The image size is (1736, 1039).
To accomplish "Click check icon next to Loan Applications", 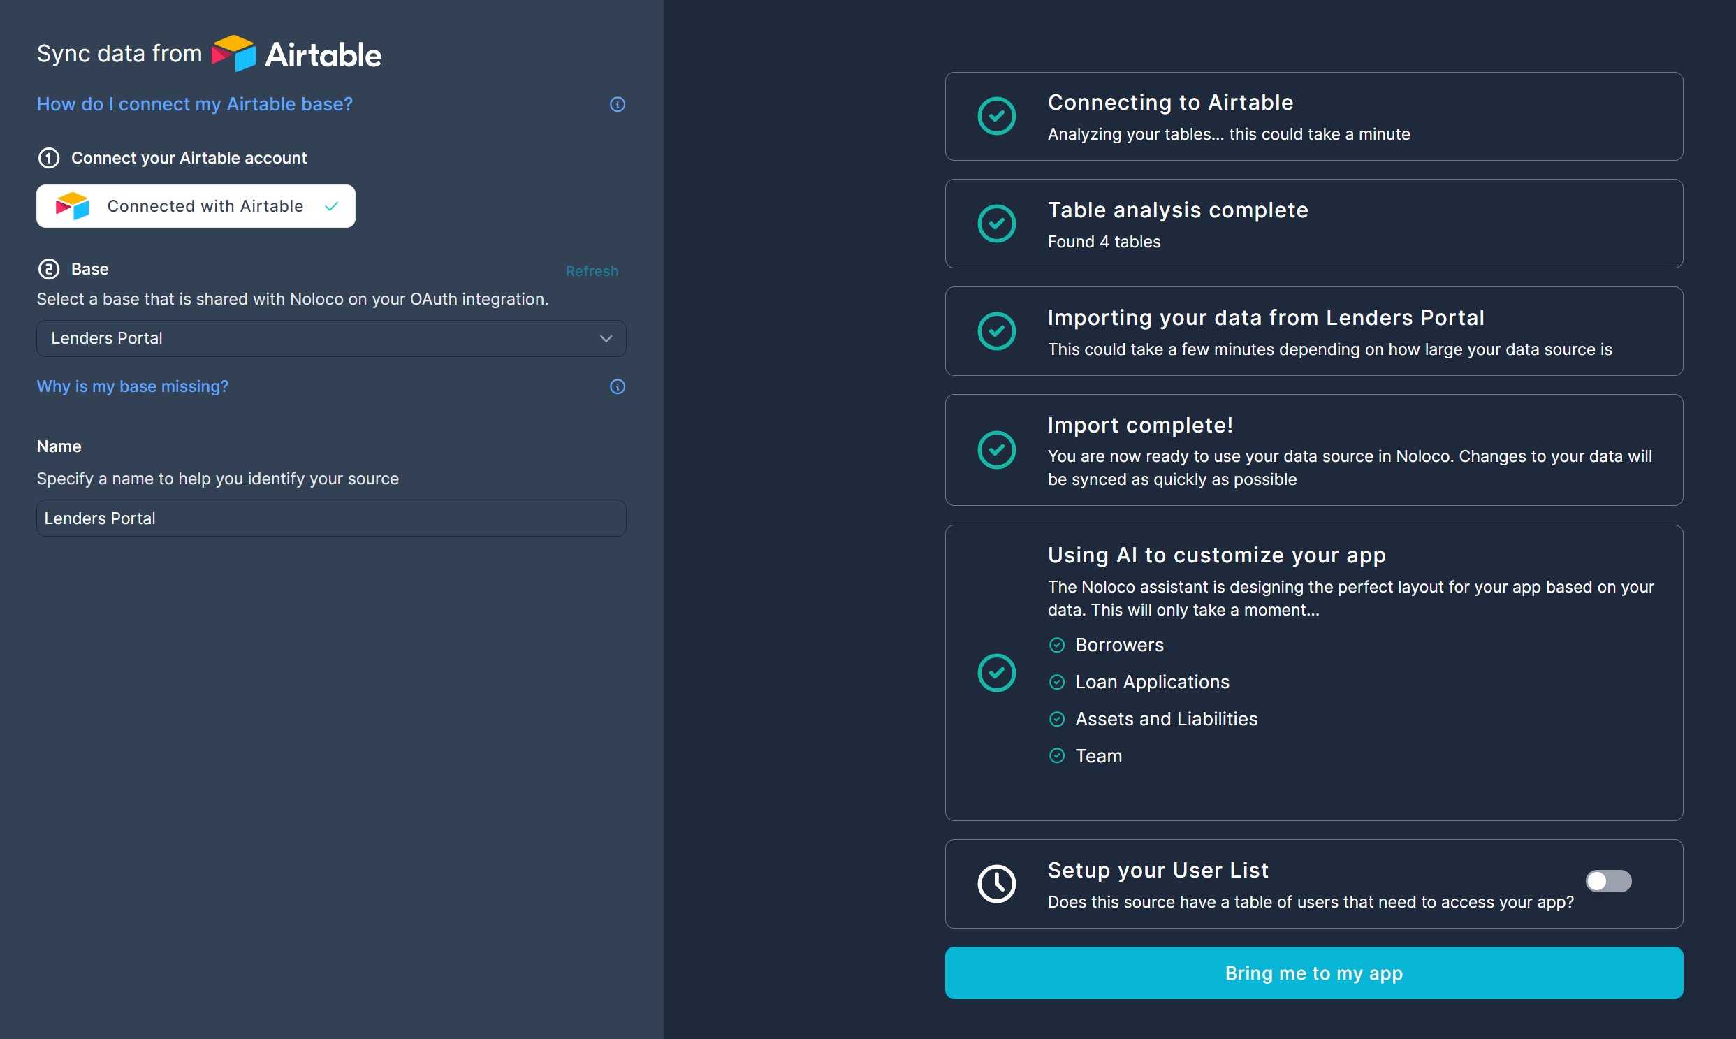I will click(1057, 682).
